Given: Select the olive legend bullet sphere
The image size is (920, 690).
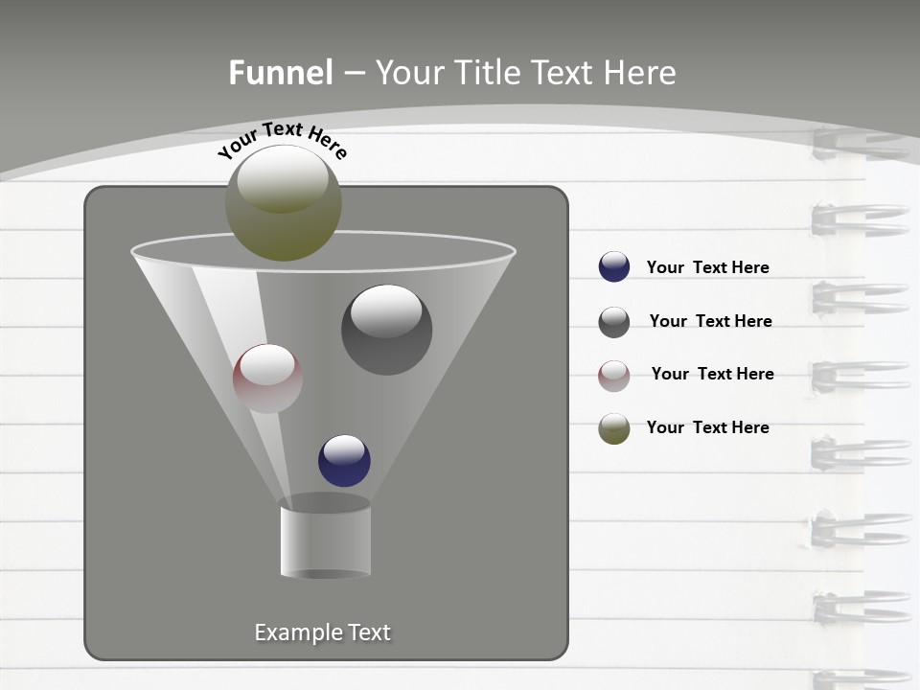Looking at the screenshot, I should (614, 428).
